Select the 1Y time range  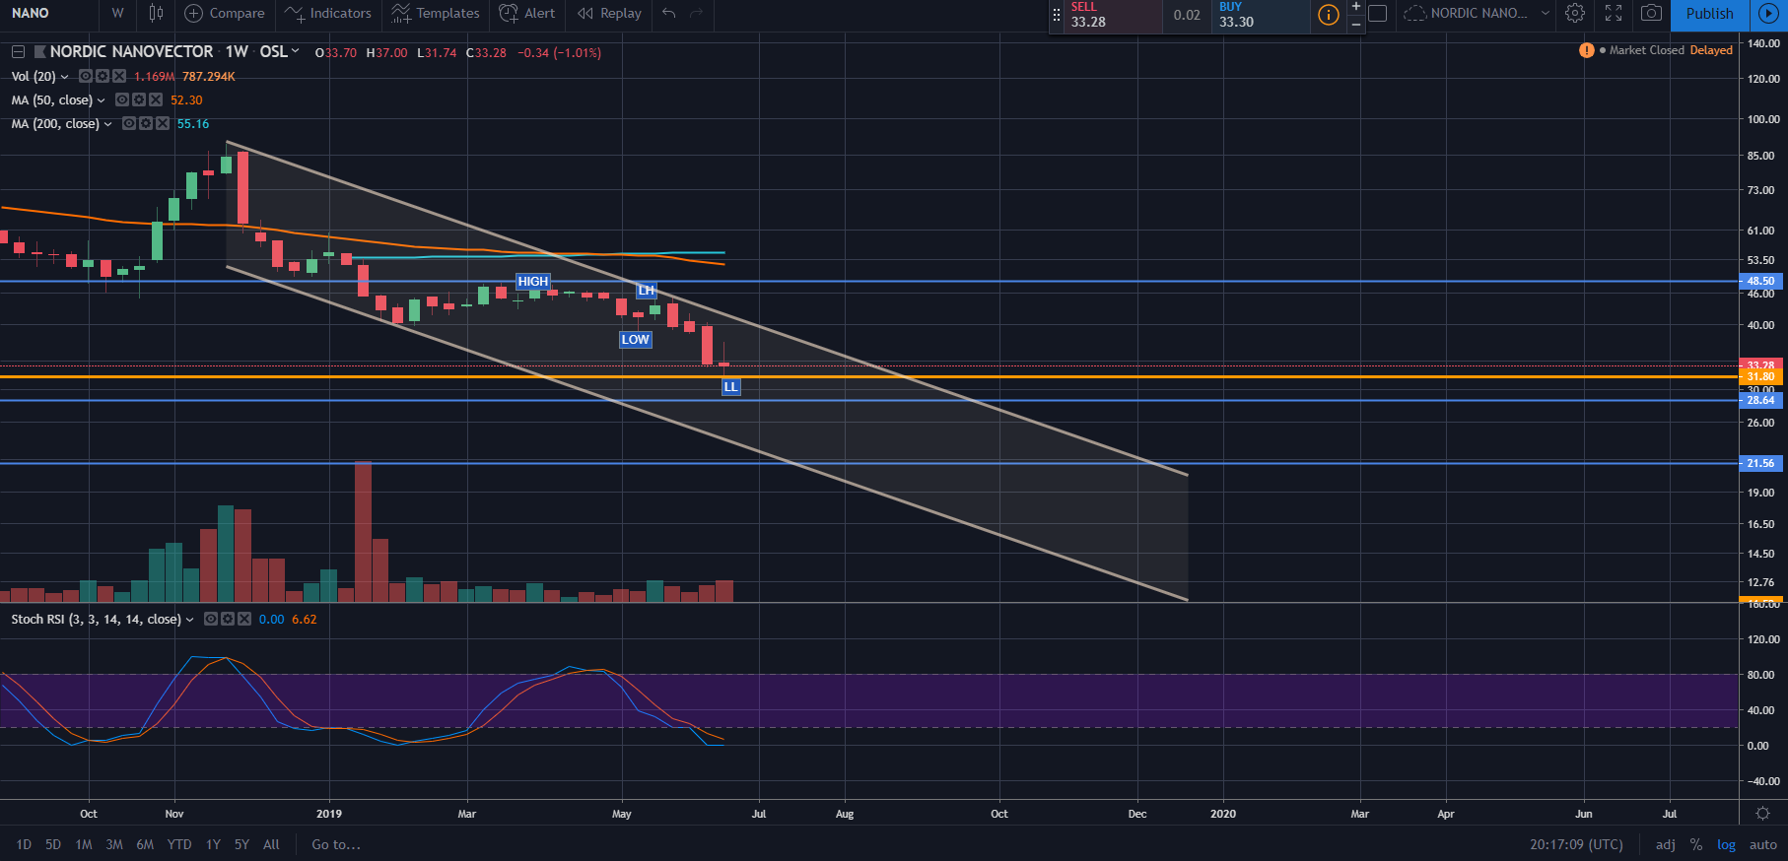click(213, 844)
